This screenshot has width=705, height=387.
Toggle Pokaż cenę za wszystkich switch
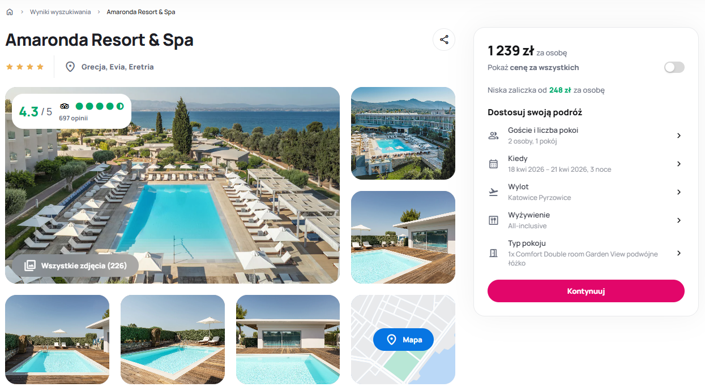pos(674,68)
